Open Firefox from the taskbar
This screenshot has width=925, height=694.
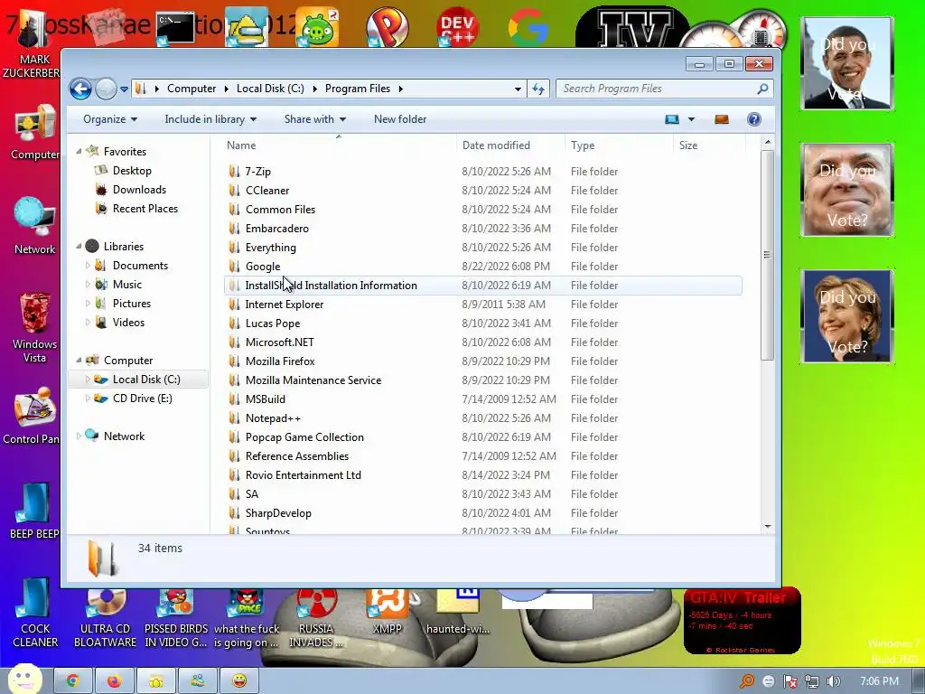click(x=115, y=681)
